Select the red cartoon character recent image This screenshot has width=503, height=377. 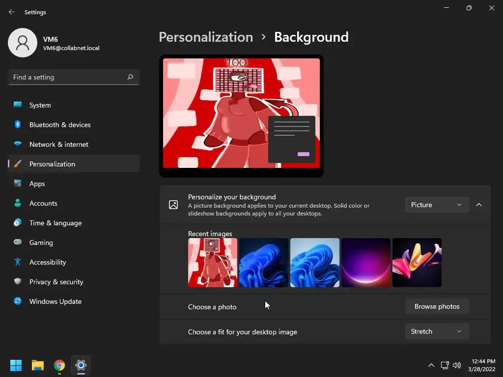click(213, 263)
